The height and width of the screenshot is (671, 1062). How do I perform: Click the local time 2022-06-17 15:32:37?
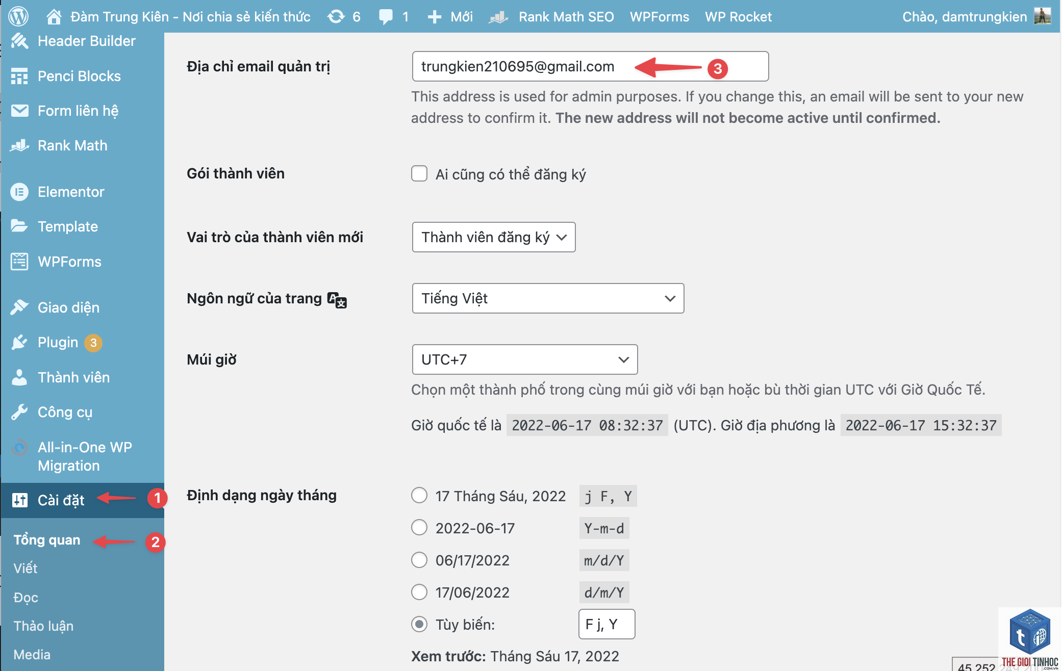point(921,425)
